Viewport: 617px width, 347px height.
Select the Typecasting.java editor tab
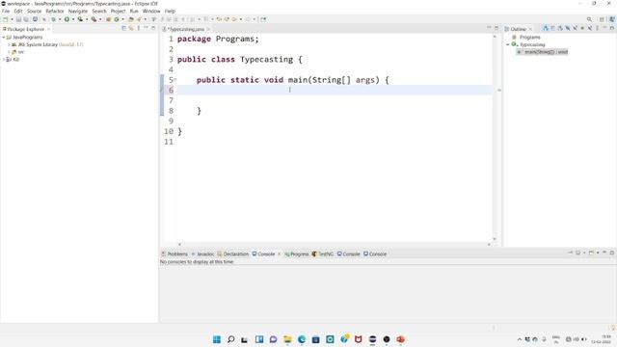click(x=186, y=29)
